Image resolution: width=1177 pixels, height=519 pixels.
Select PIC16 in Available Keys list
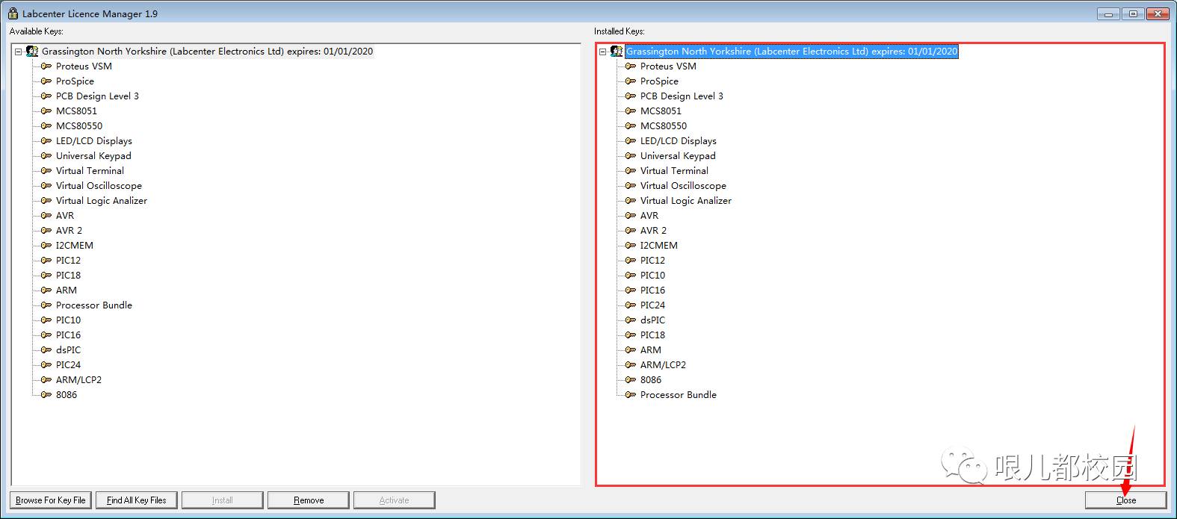click(x=68, y=335)
